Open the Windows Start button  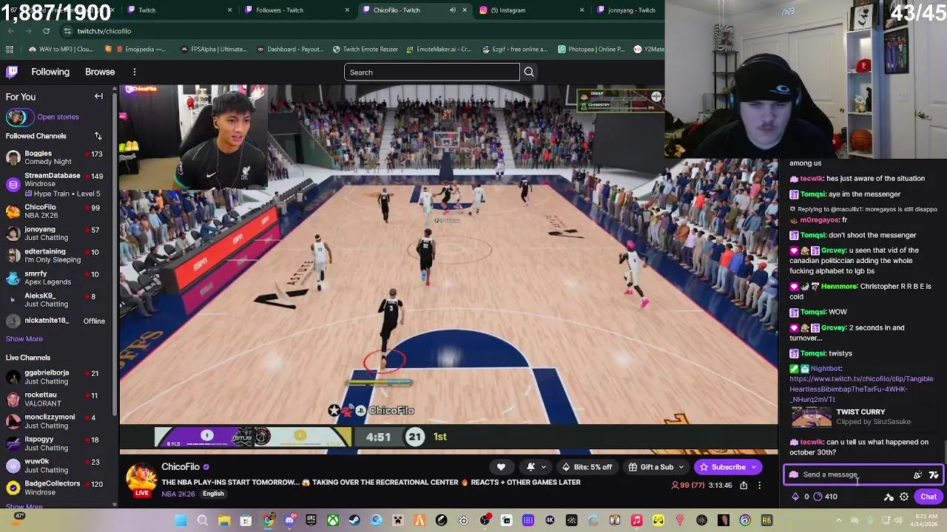pyautogui.click(x=181, y=520)
